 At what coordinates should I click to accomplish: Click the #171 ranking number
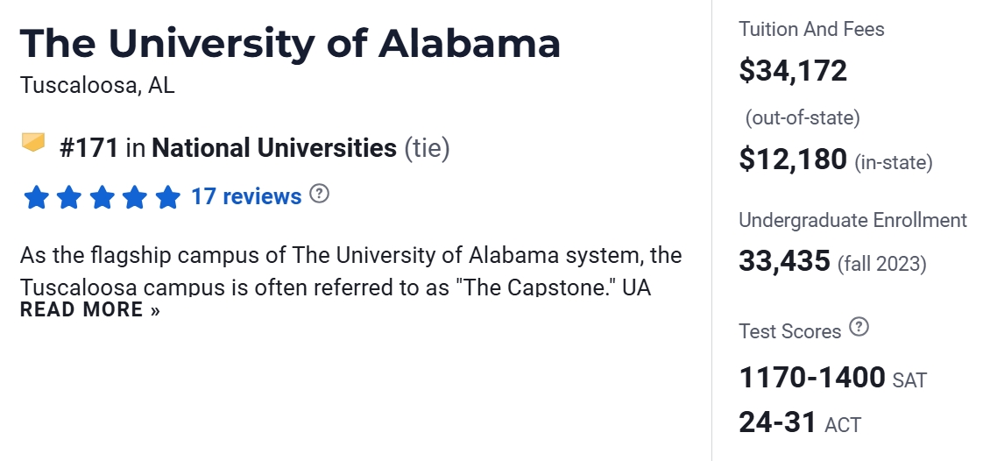pyautogui.click(x=88, y=148)
